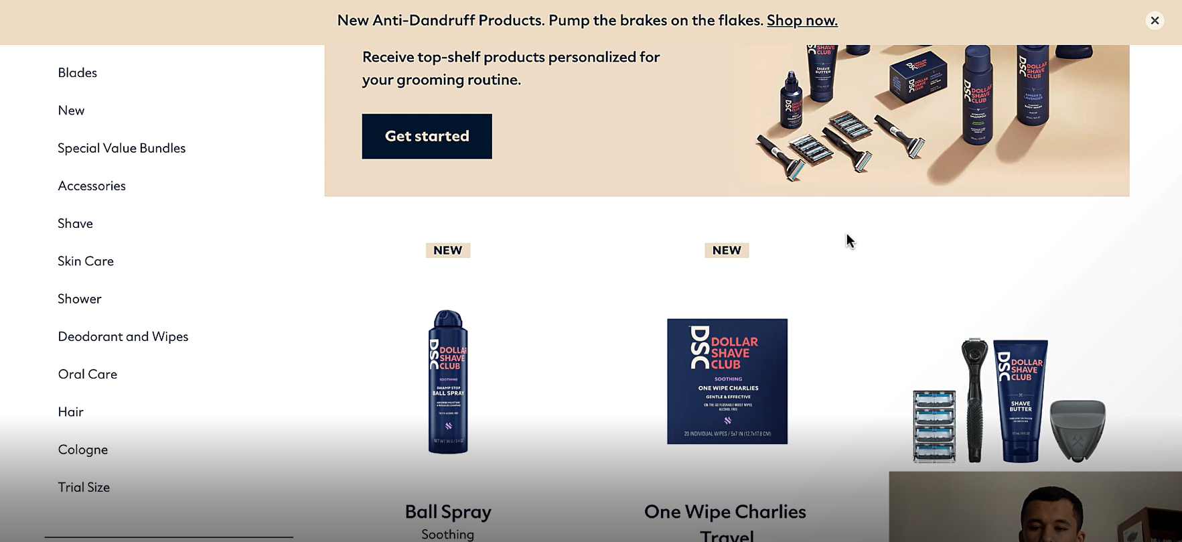Open the Skin Care category
The image size is (1182, 542).
(x=86, y=261)
